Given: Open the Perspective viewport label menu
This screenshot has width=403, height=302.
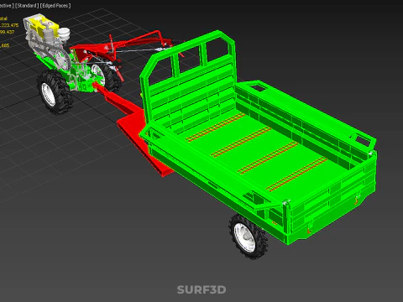Looking at the screenshot, I should (x=7, y=6).
